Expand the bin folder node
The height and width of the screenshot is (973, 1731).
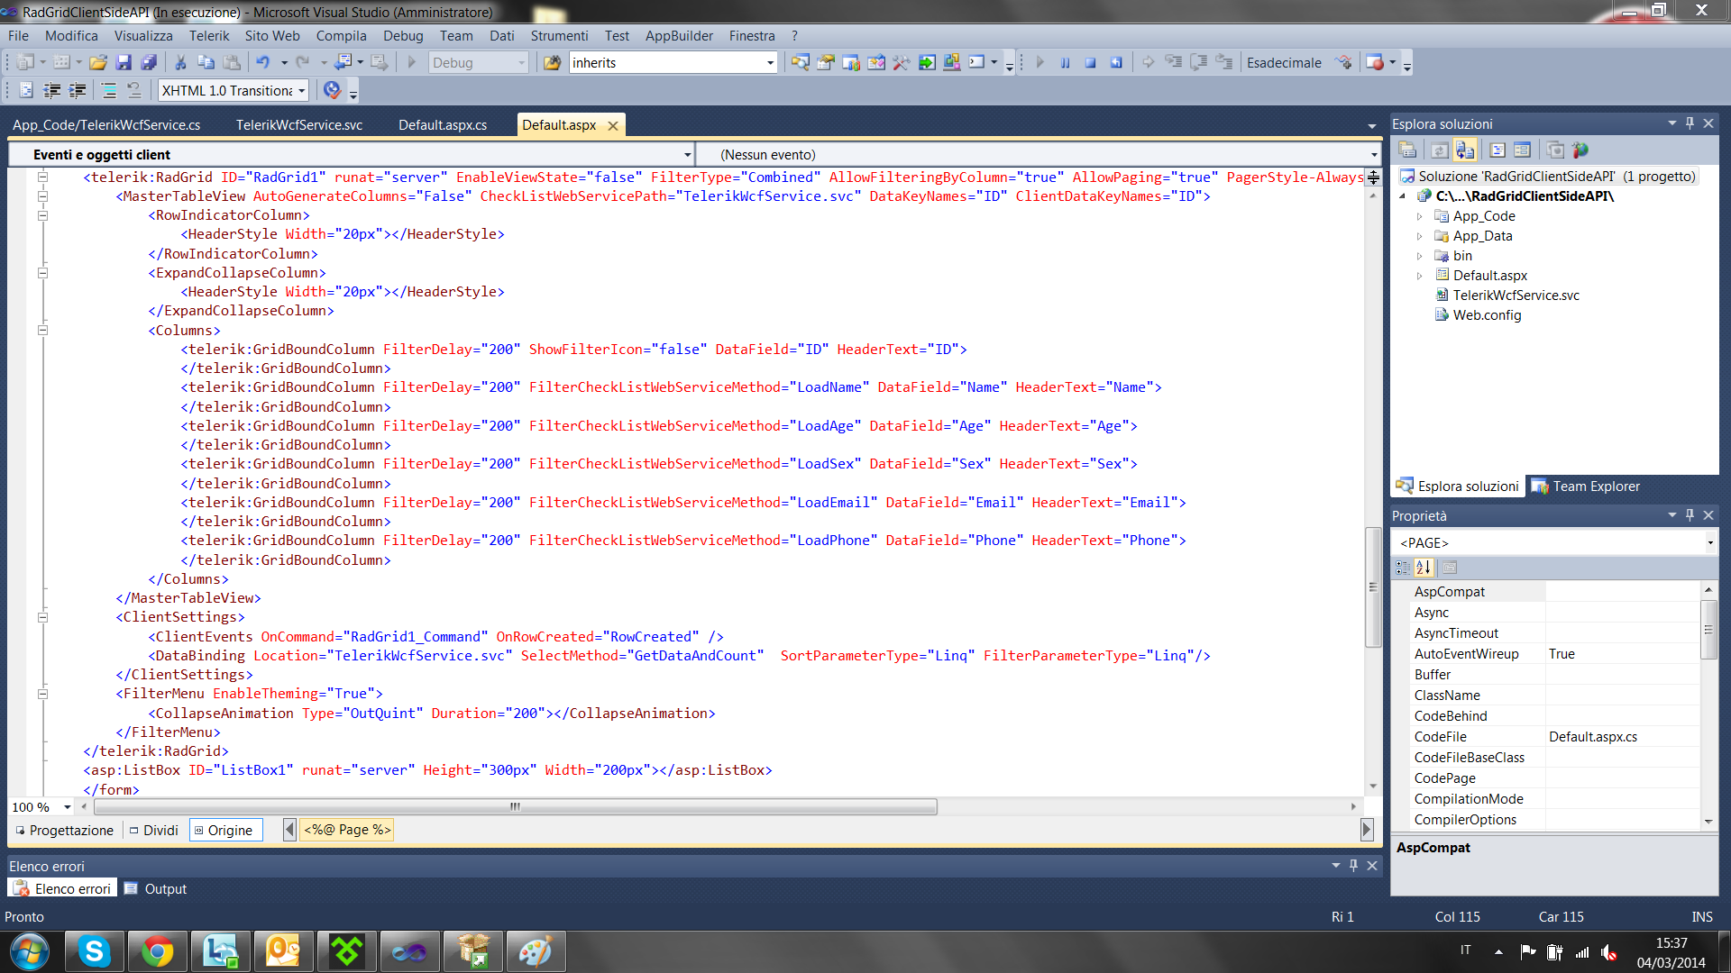(1419, 256)
